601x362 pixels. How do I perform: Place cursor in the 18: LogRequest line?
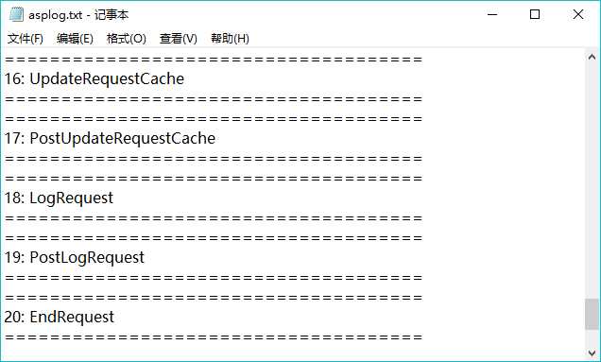(59, 198)
